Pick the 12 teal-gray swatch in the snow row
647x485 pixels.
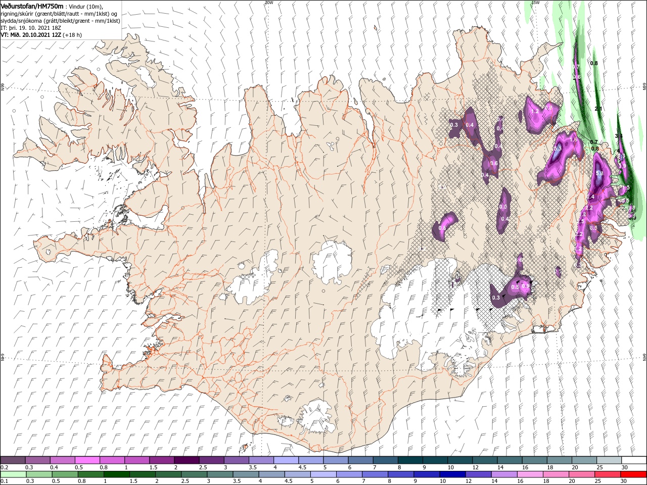pyautogui.click(x=484, y=460)
